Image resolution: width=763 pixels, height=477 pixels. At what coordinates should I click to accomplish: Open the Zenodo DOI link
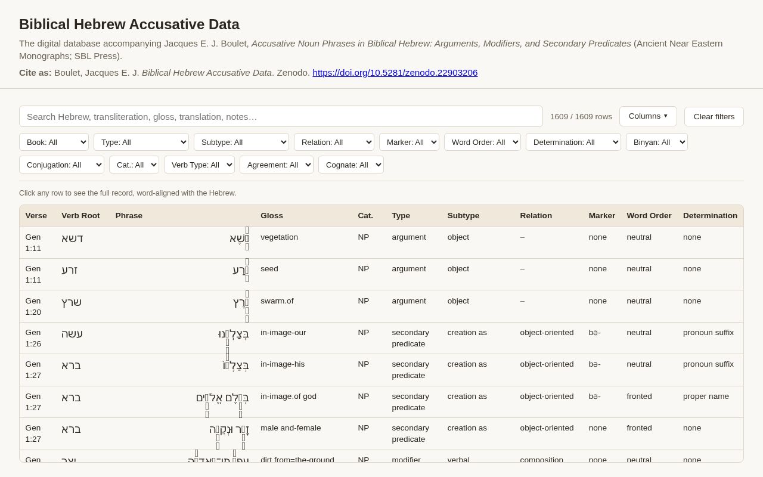(x=395, y=73)
